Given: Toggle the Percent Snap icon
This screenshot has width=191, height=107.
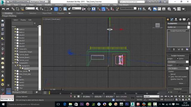Looking at the screenshot, I should click(108, 9).
